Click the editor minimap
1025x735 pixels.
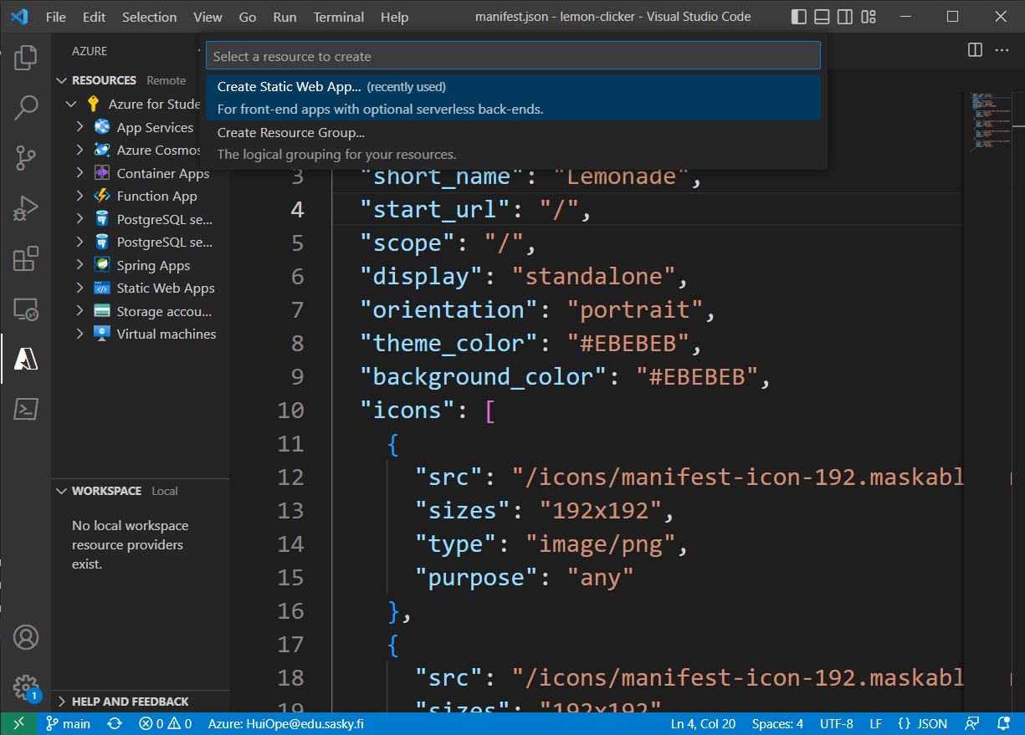pos(992,121)
